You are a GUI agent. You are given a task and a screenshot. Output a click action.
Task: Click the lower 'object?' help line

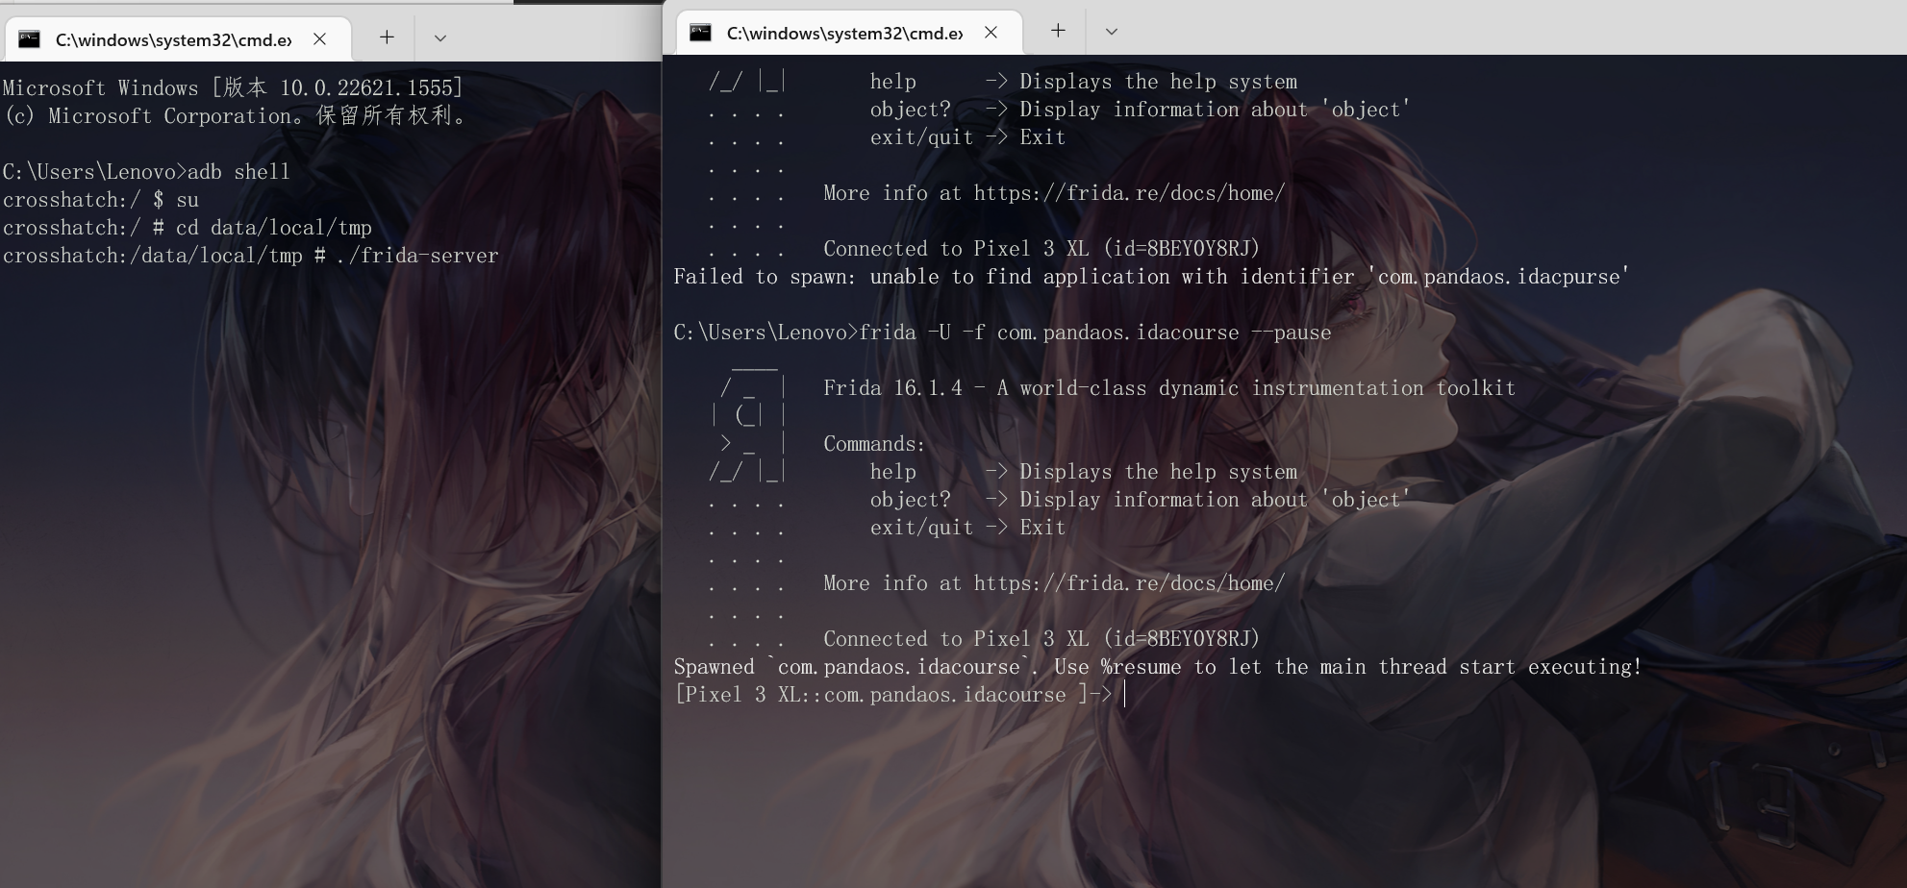click(1140, 500)
